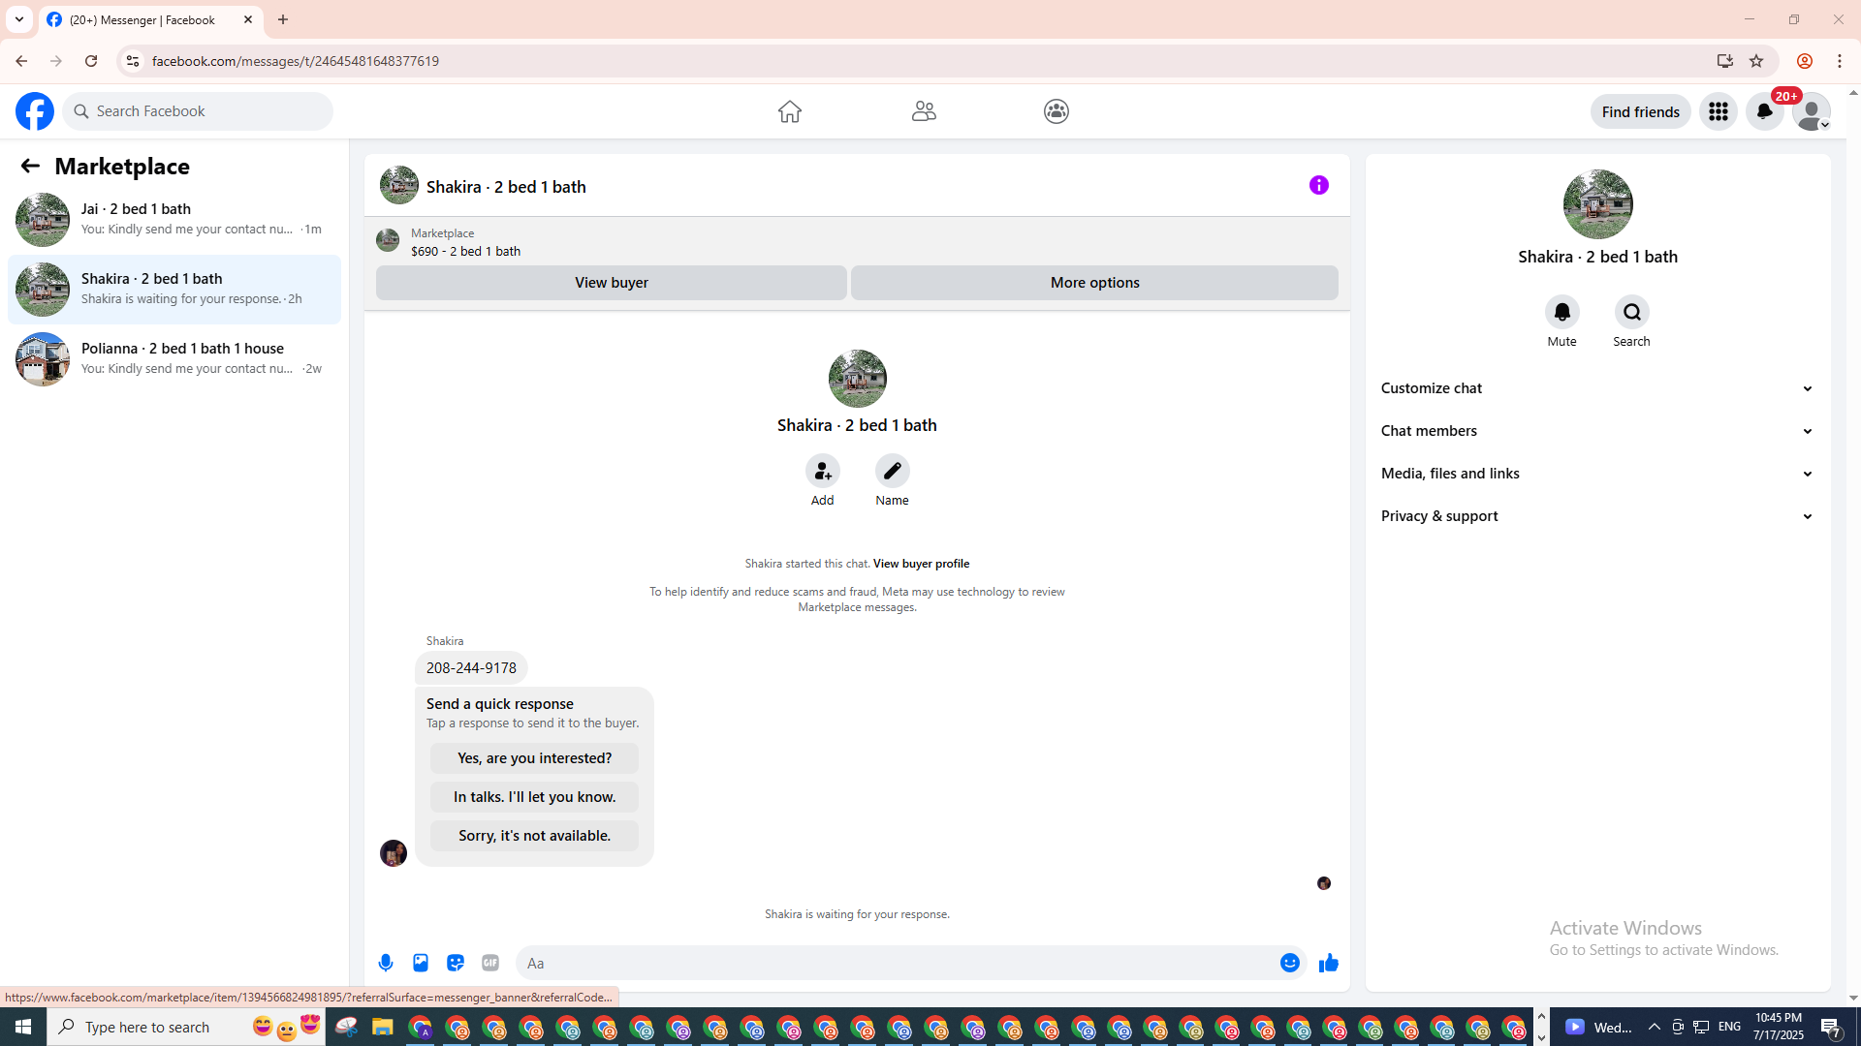Open Polianna · 2 bed 1 bath house chat

174,358
